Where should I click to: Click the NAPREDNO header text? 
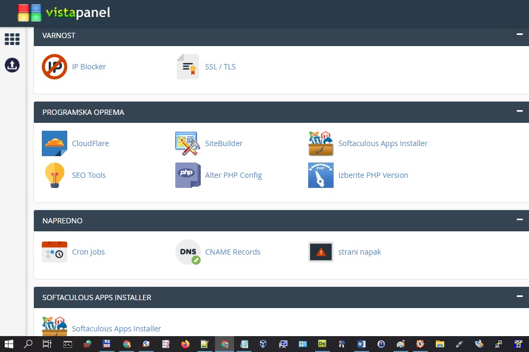click(62, 221)
